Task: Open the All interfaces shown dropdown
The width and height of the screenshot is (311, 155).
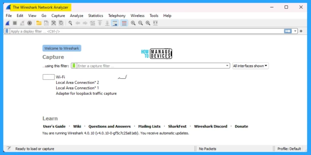Action: point(251,66)
